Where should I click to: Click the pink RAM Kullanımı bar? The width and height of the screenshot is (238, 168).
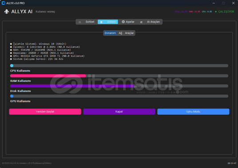coord(119,76)
